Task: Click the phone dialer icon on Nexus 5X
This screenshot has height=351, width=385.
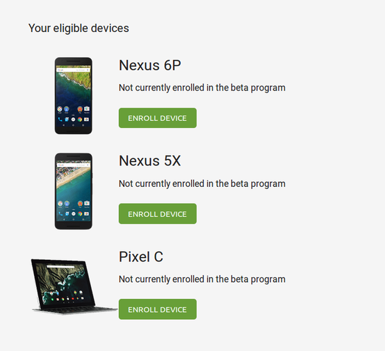Action: tap(60, 213)
